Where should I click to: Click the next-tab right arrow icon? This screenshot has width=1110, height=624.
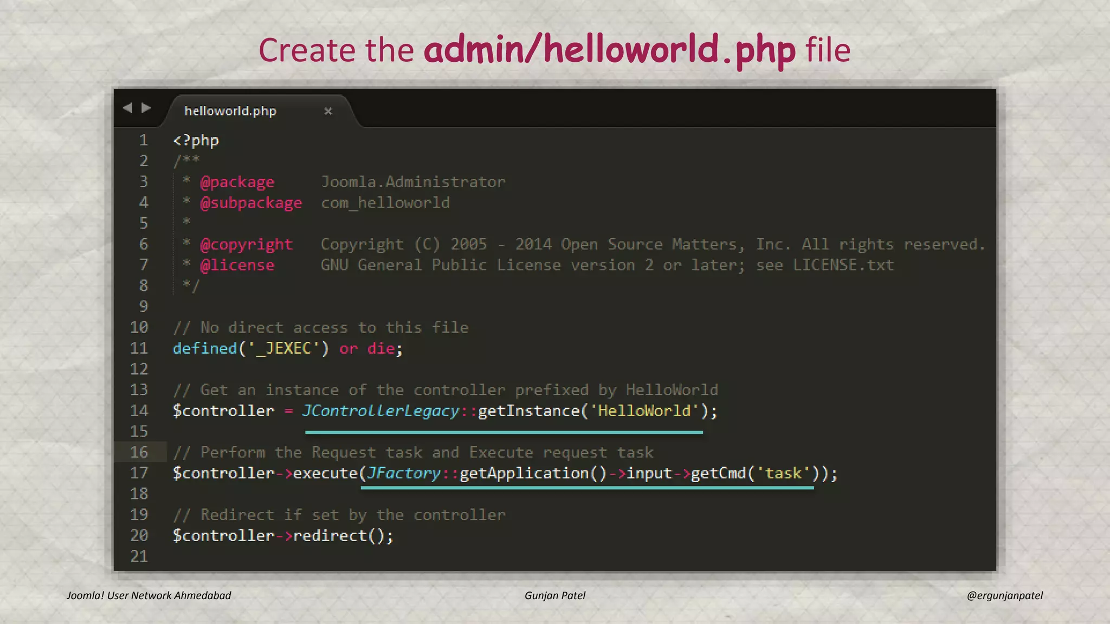[146, 108]
